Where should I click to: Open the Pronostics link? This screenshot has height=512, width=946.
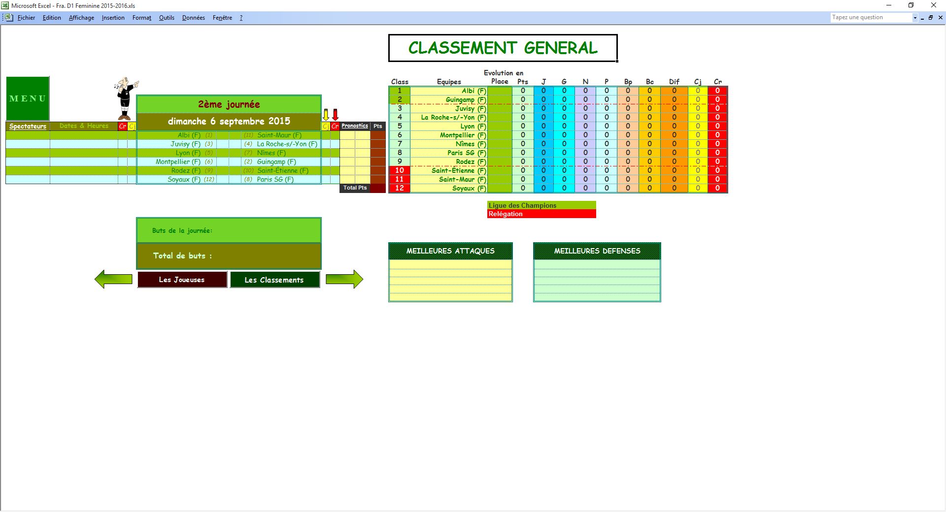pyautogui.click(x=355, y=126)
